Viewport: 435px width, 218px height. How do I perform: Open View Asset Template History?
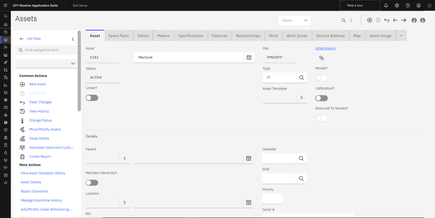click(43, 173)
